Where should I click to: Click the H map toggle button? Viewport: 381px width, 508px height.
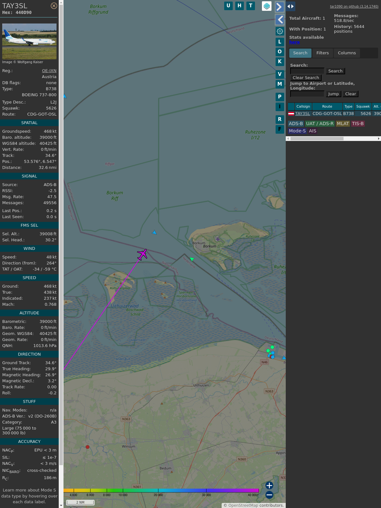(x=239, y=6)
